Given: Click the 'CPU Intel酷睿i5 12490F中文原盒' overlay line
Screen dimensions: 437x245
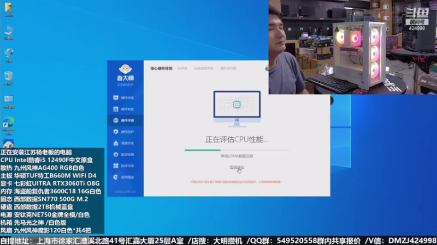Looking at the screenshot, I should [x=46, y=160].
